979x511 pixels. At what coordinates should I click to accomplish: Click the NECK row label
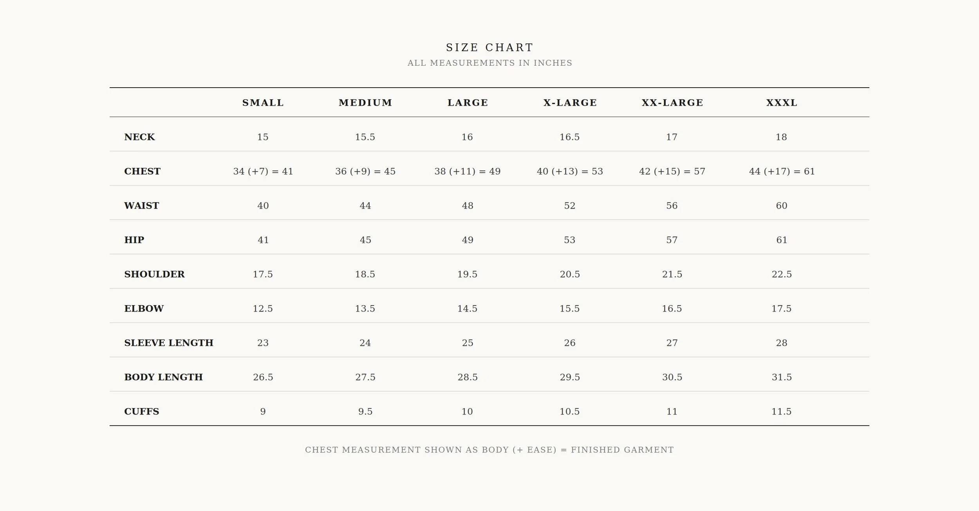click(x=140, y=137)
